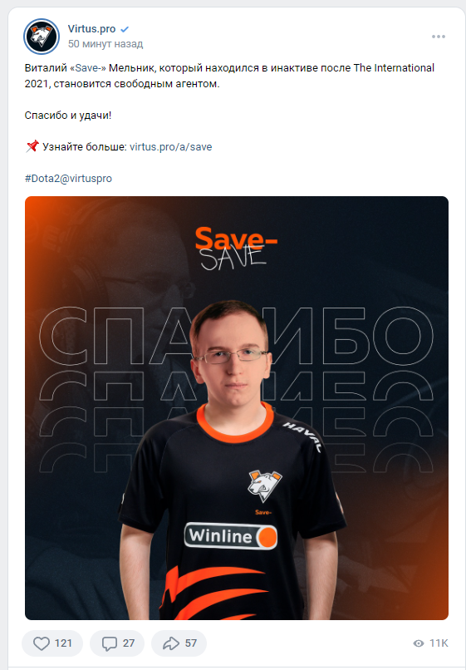Click the red pushpin emoji

(x=32, y=146)
